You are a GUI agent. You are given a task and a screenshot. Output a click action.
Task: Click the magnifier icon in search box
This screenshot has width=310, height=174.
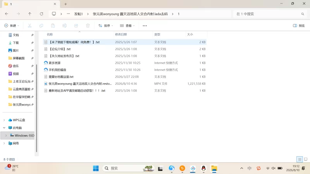pyautogui.click(x=303, y=14)
